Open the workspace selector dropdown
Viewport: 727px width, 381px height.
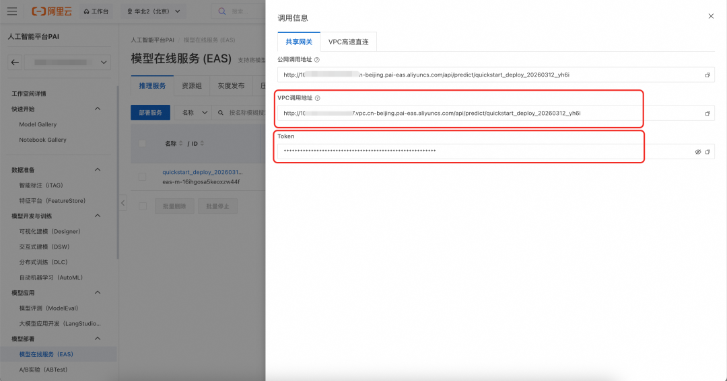coord(68,62)
